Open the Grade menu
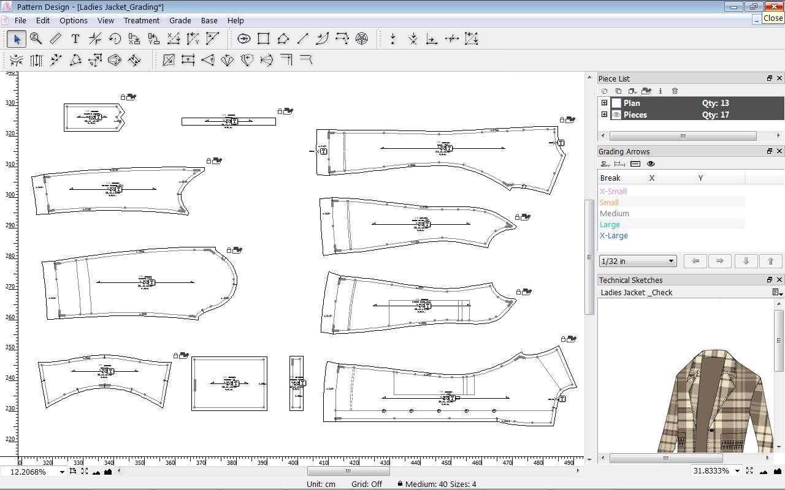 pyautogui.click(x=180, y=20)
